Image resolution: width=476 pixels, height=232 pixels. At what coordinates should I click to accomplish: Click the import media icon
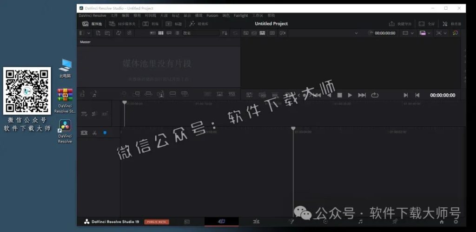[98, 33]
